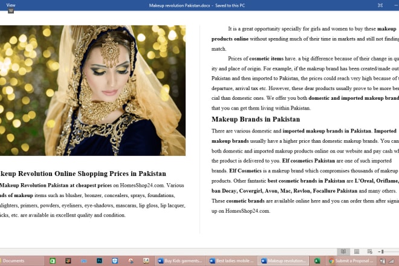The height and width of the screenshot is (266, 399).
Task: Open the Documents folder taskbar button
Action: (x=21, y=261)
